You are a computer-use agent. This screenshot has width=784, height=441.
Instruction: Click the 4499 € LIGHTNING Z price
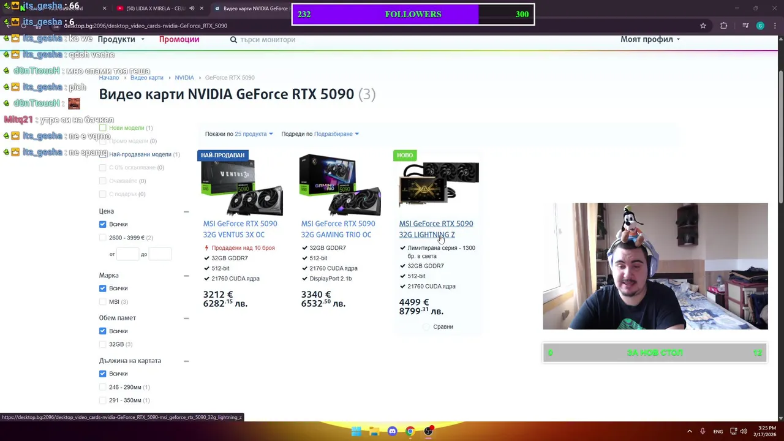pos(414,303)
